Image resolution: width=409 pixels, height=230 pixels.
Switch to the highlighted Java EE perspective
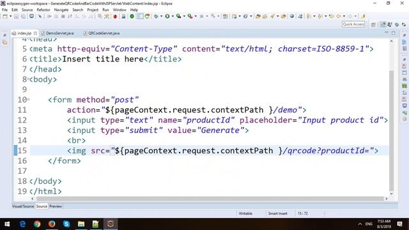383,24
